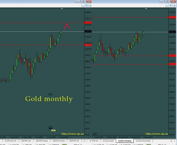Minimize the right inner chart window

tap(167, 5)
